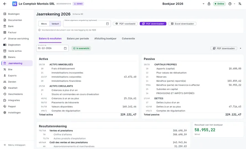Click the N app logo

[15, 4]
